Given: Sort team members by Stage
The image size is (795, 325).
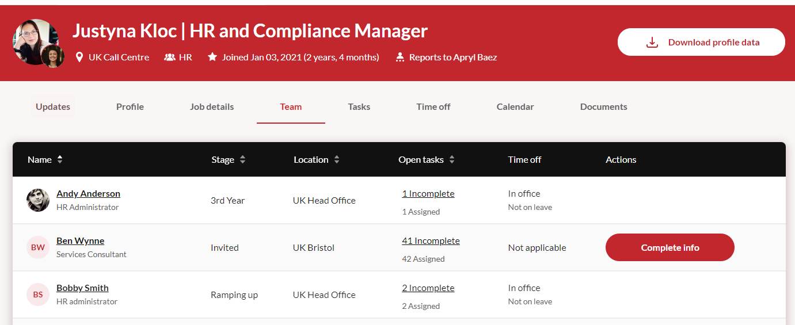Looking at the screenshot, I should click(242, 160).
